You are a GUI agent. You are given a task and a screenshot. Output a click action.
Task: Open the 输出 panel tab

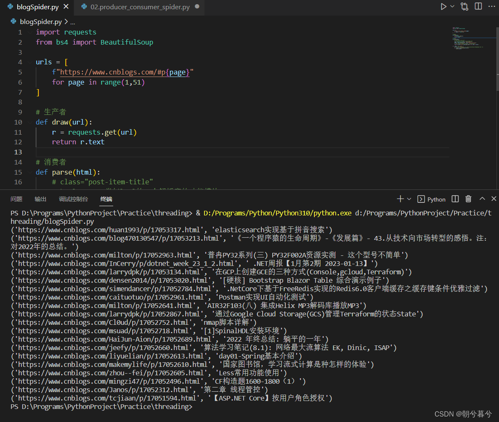[x=40, y=199]
